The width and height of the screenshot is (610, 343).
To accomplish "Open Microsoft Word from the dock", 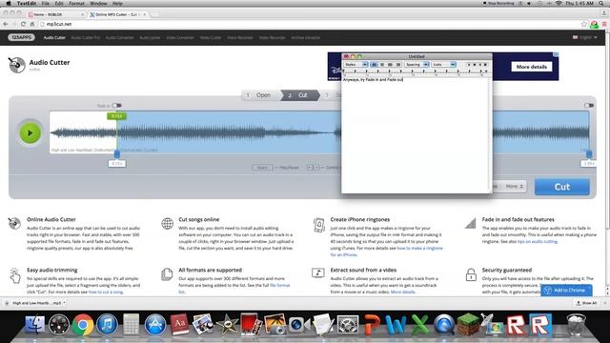I will pyautogui.click(x=396, y=324).
